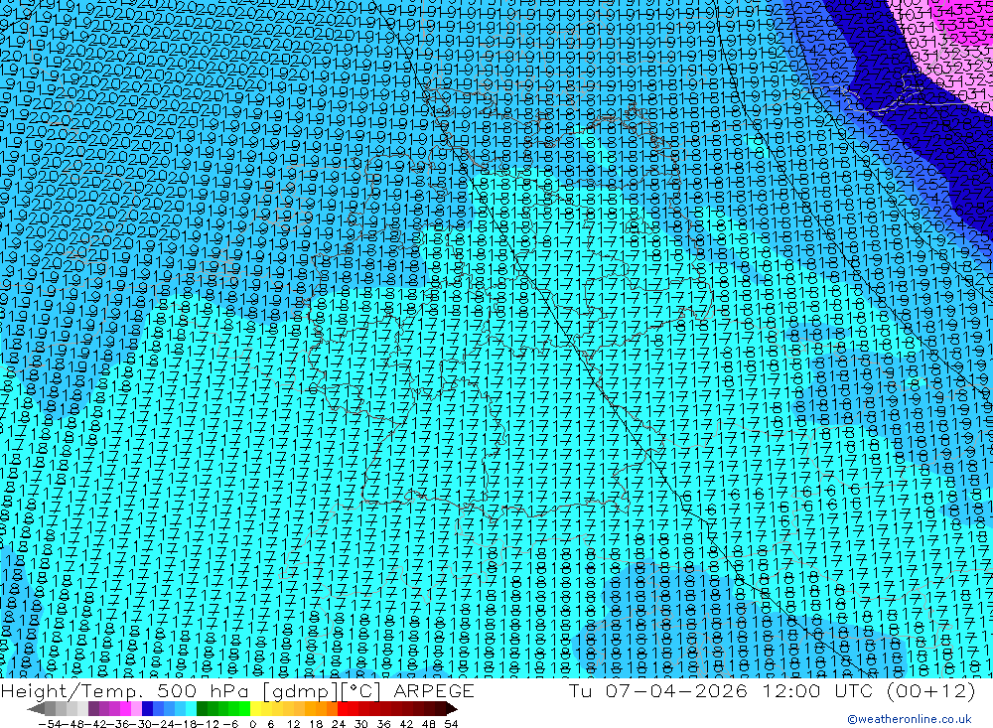
Task: Click the dark purple legend swatch at -42
Action: 93,709
